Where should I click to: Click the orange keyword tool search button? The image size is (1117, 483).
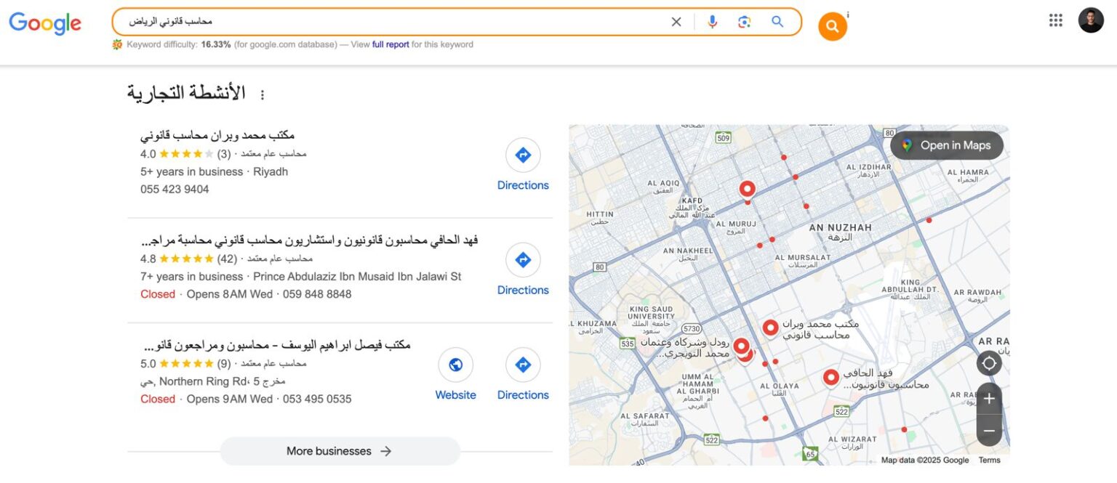[832, 27]
